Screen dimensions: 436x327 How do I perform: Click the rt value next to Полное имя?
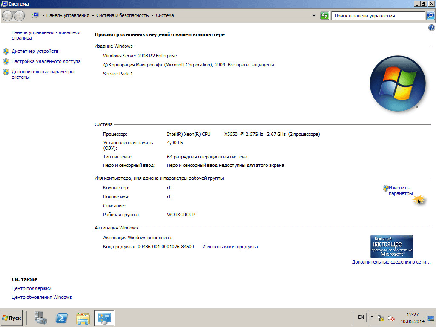(x=169, y=197)
